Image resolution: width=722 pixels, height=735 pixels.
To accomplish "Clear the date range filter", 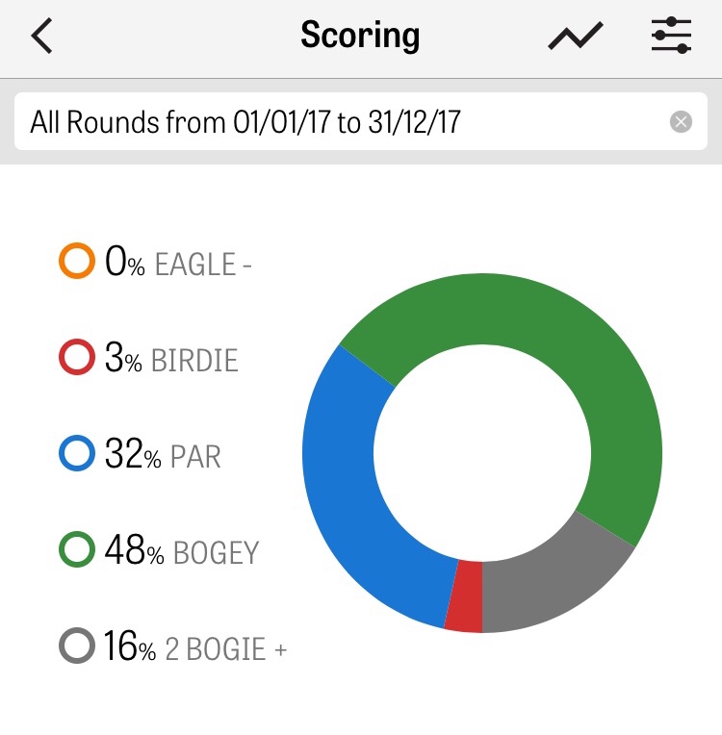I will click(681, 121).
